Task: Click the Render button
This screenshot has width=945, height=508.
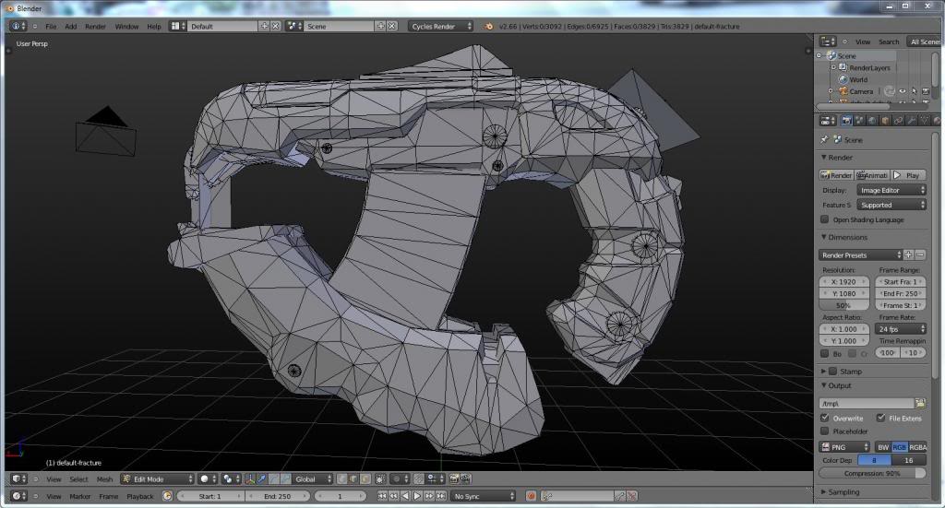Action: 836,175
